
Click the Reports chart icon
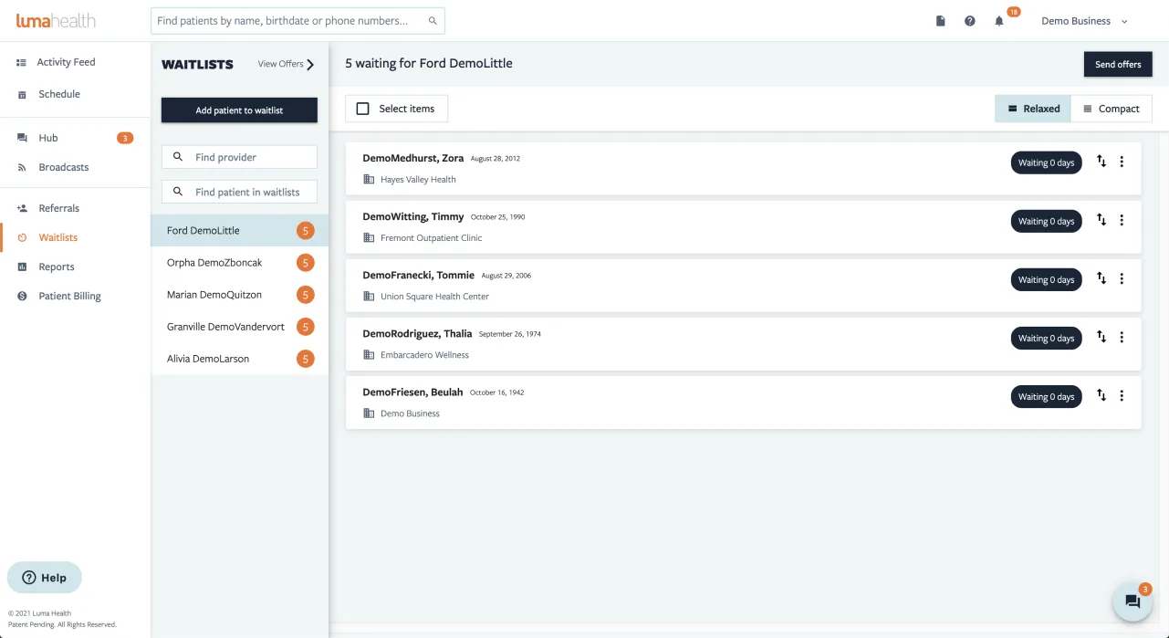[22, 267]
